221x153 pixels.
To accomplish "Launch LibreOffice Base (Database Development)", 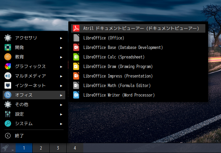I will pos(138,48).
